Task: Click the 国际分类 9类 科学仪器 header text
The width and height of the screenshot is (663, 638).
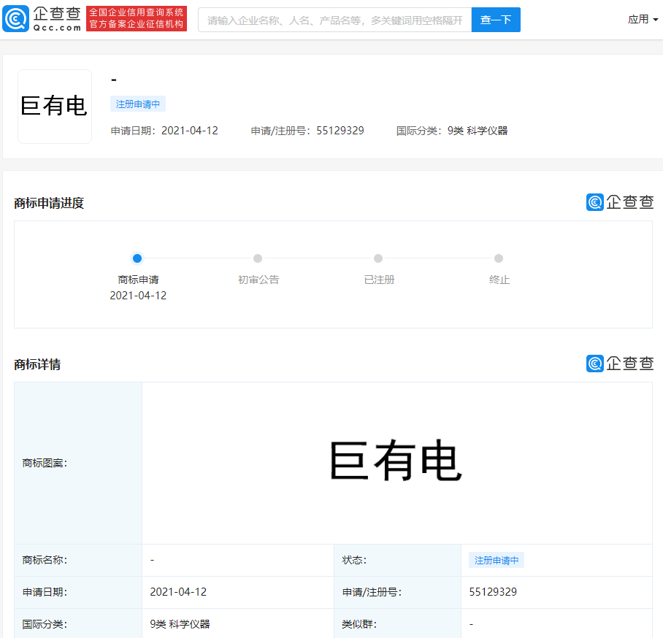Action: point(452,131)
